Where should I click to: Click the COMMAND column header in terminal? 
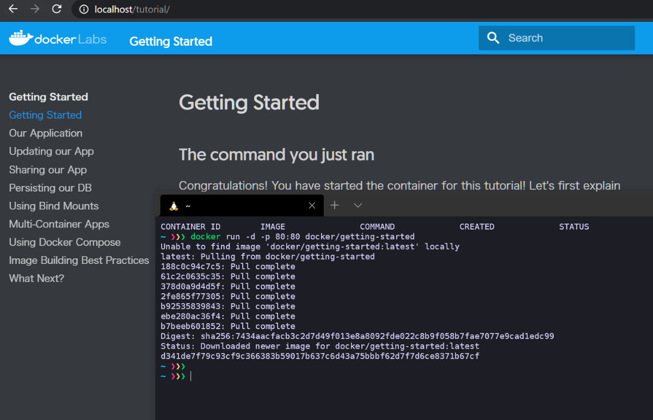[x=377, y=226]
